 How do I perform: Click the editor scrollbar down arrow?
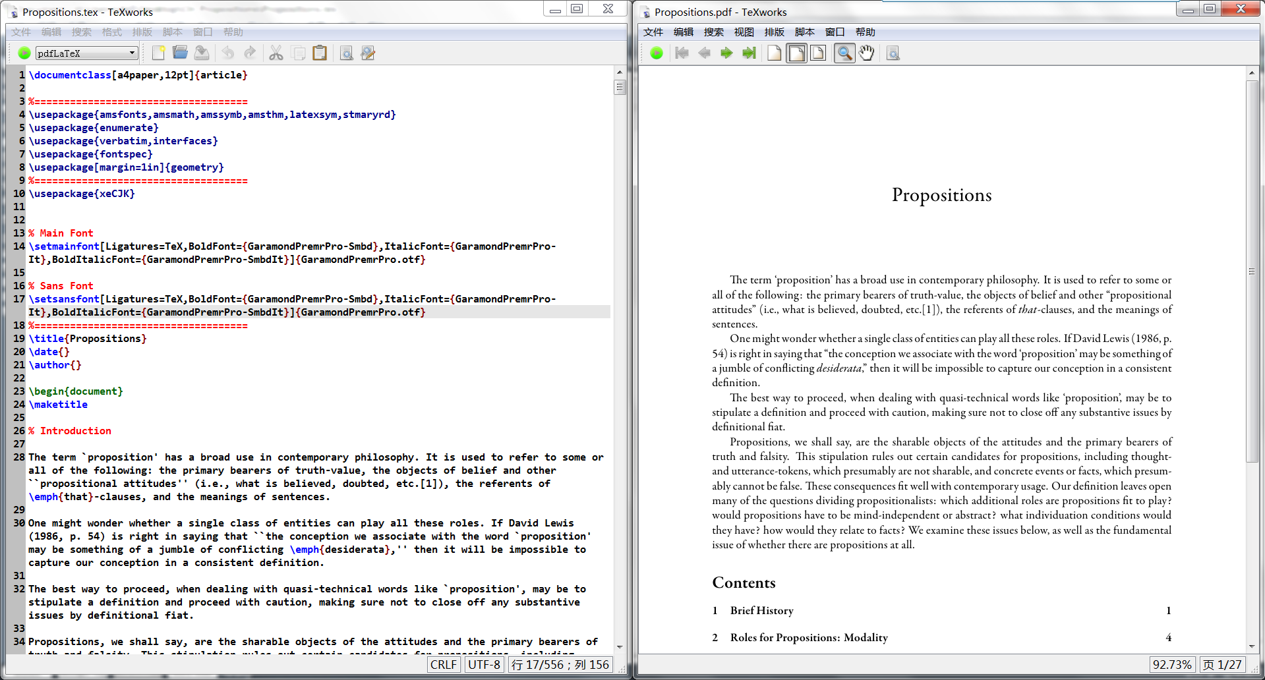pyautogui.click(x=620, y=647)
